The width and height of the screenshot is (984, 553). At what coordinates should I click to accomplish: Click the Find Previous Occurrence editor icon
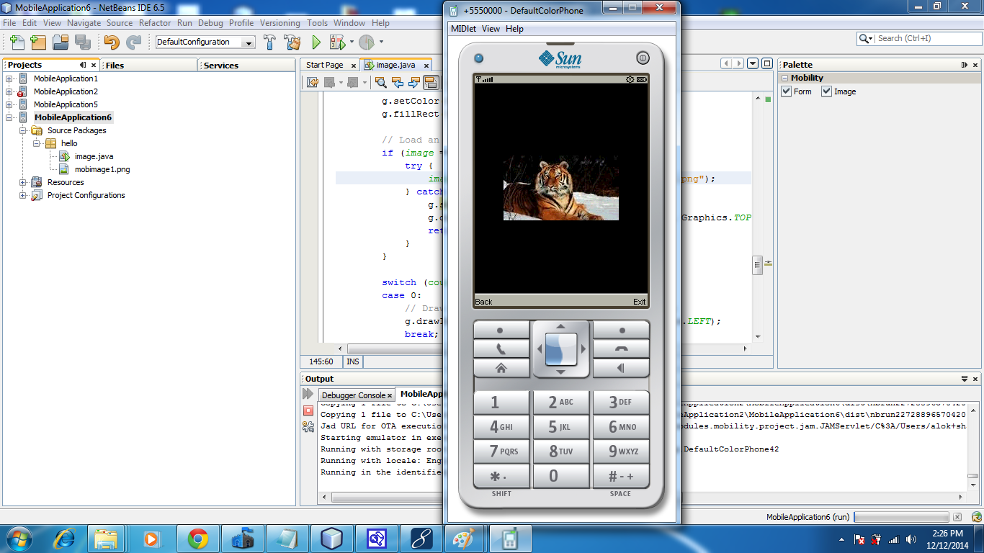pyautogui.click(x=397, y=82)
